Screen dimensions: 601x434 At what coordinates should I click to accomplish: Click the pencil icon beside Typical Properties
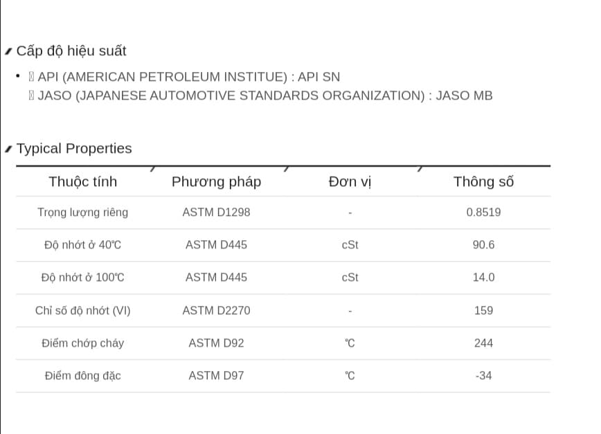click(8, 149)
